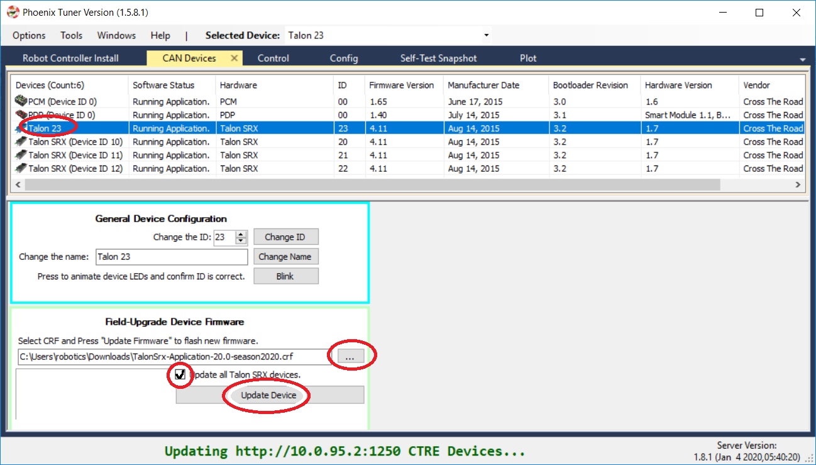Switch to the Control tab
The width and height of the screenshot is (816, 465).
273,58
